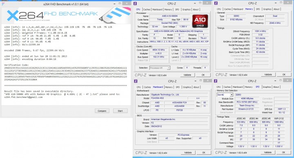Viewport: 294px width, 158px height.
Task: Switch to Caches tab in the top-left CPU-Z window
Action: [x=147, y=9]
